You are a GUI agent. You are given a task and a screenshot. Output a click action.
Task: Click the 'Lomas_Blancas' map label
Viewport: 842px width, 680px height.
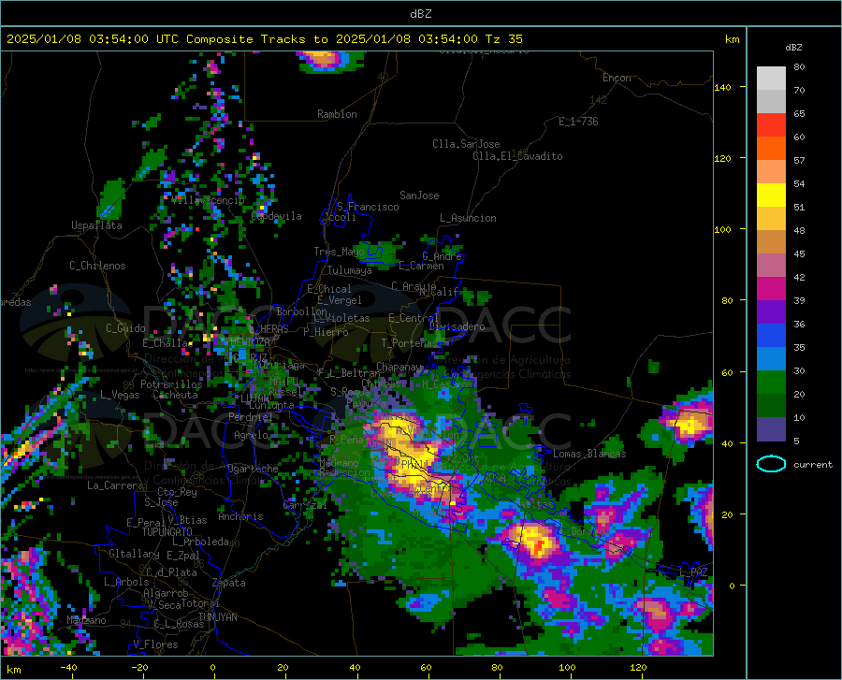[589, 454]
